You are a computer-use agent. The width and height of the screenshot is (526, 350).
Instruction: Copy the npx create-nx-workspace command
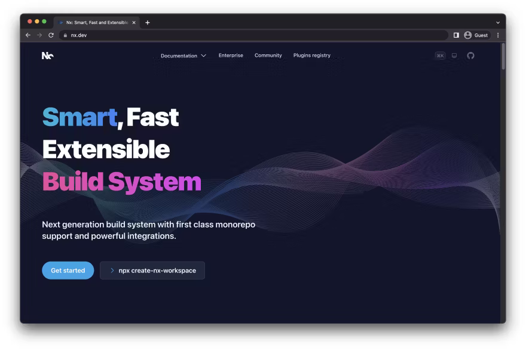[x=152, y=271]
